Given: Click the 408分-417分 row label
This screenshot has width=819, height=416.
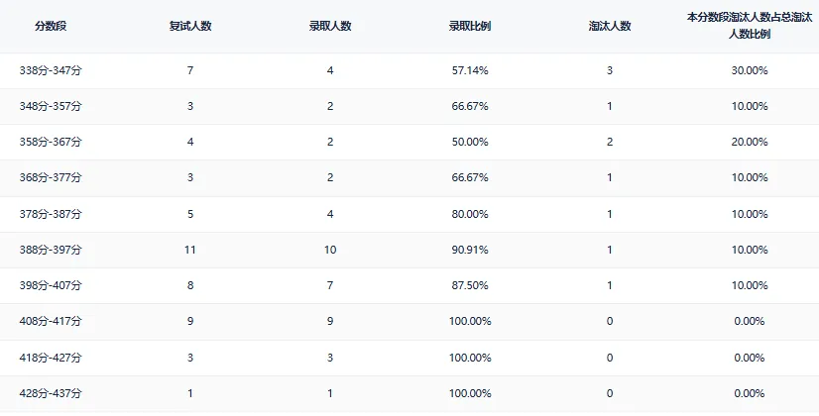Looking at the screenshot, I should (x=51, y=321).
